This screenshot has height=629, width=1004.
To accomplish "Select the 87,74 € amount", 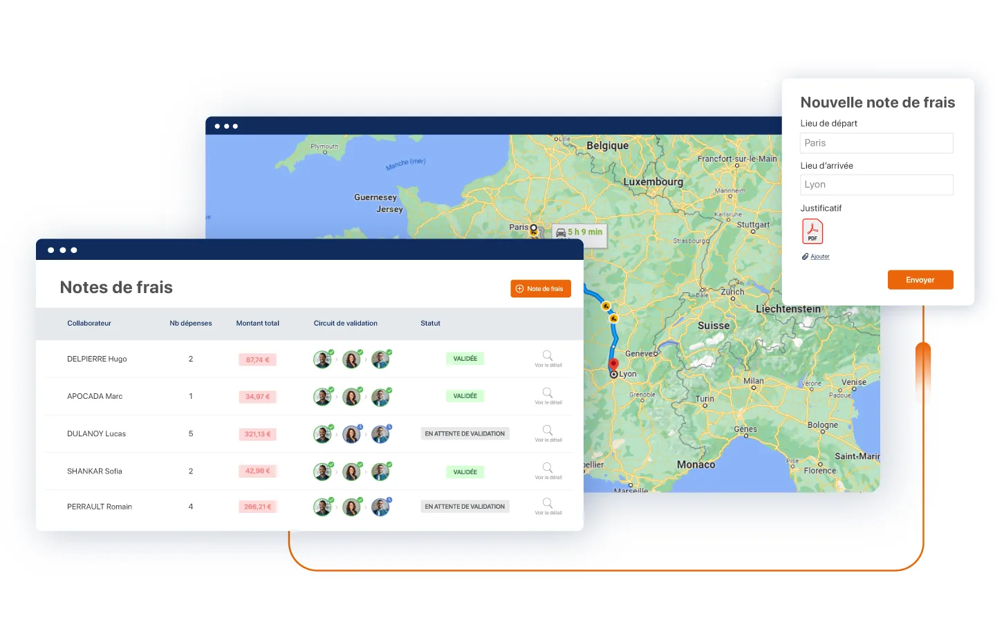I will point(258,359).
